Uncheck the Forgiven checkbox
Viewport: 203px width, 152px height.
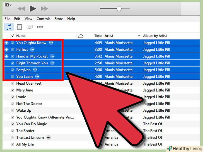tap(13, 70)
